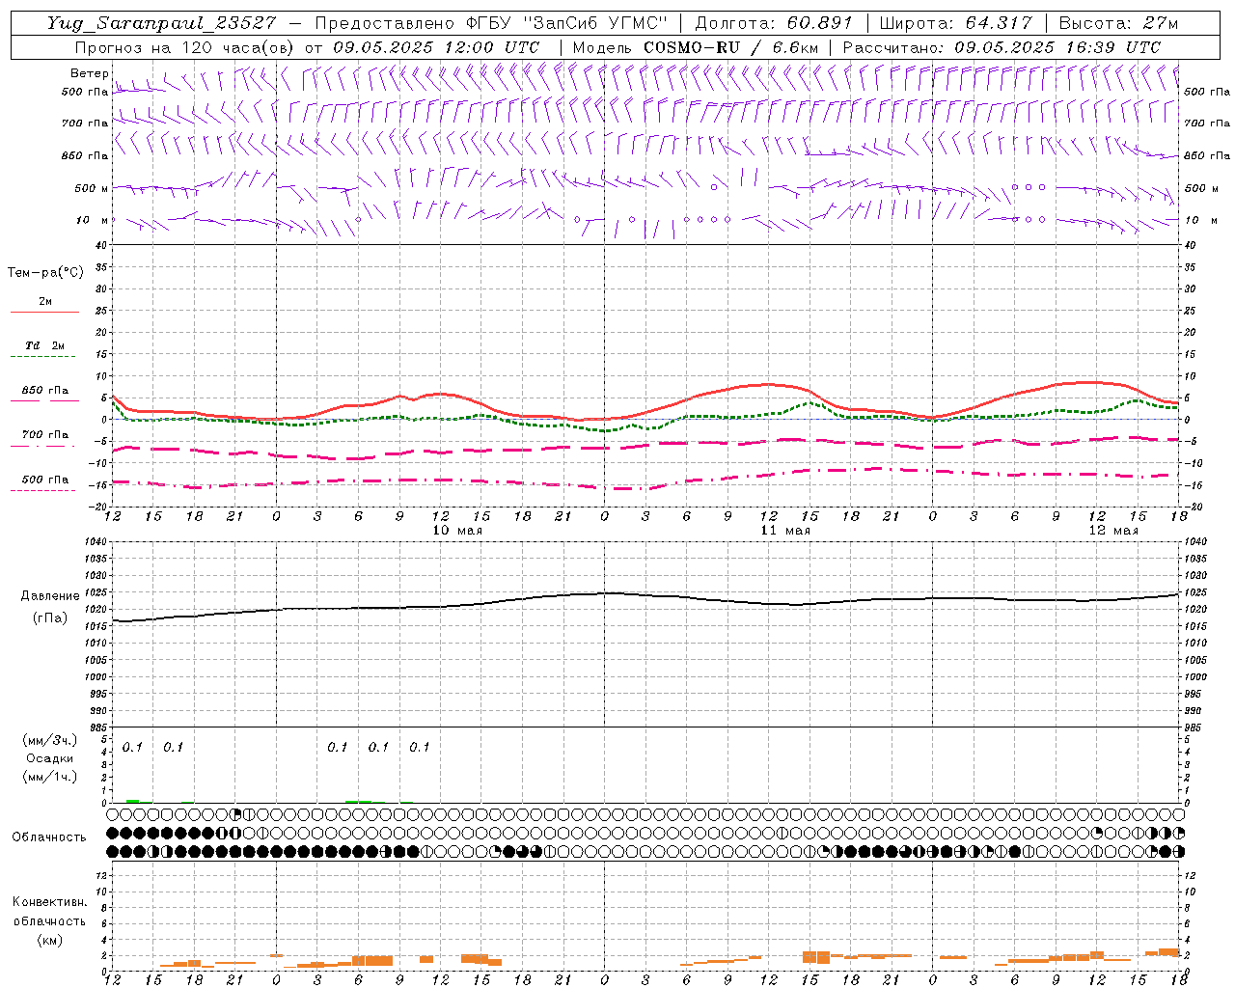Image resolution: width=1235 pixels, height=988 pixels.
Task: Click the 500 гПа temperature legend entry
Action: (45, 480)
